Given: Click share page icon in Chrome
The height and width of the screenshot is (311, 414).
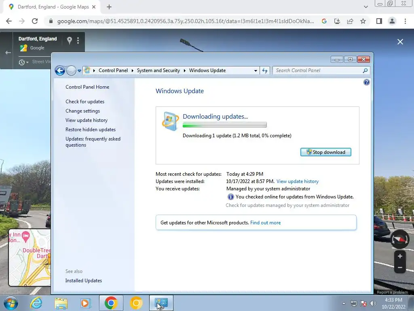Looking at the screenshot, I should pos(350,21).
